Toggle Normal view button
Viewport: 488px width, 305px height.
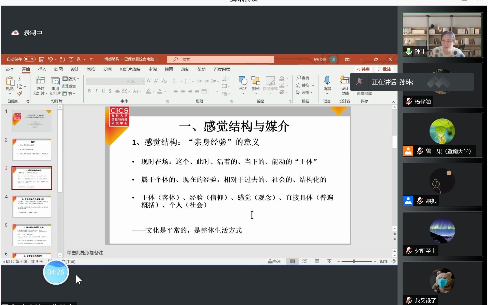(x=292, y=261)
